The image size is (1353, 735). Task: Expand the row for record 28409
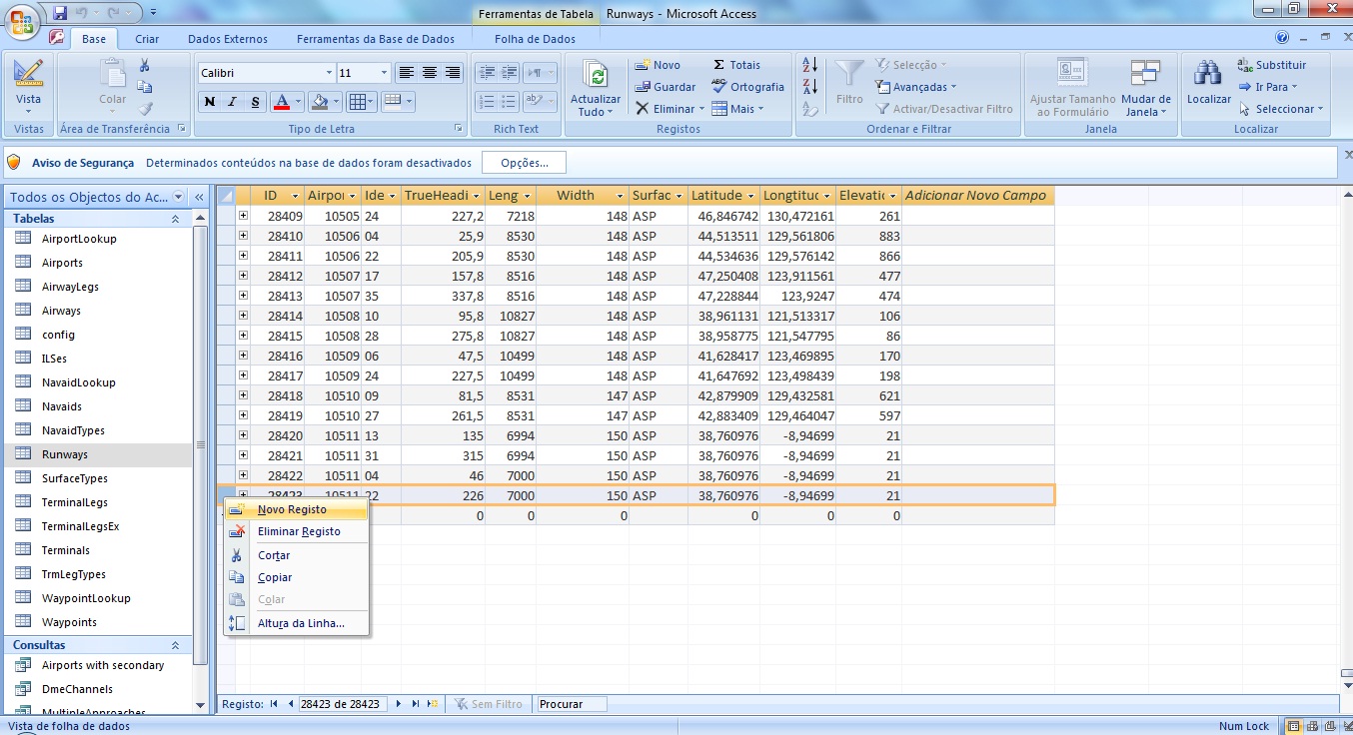[x=243, y=216]
